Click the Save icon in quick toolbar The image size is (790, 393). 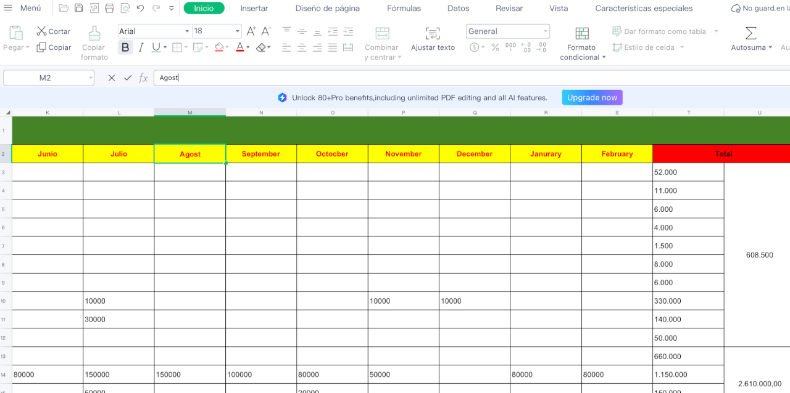click(x=79, y=9)
